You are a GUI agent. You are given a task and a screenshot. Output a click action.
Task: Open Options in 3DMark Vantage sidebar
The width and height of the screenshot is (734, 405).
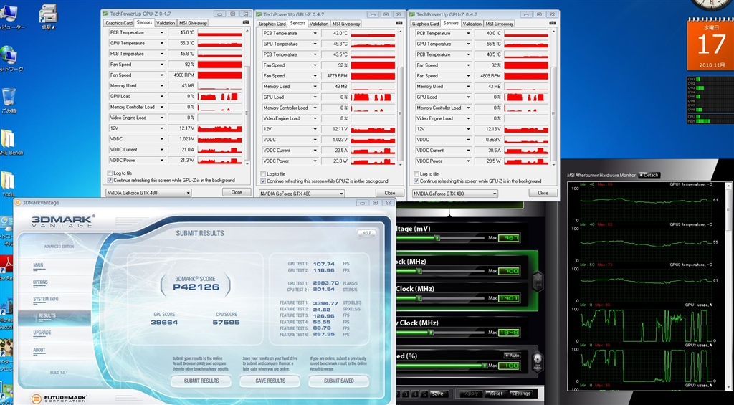click(x=40, y=282)
